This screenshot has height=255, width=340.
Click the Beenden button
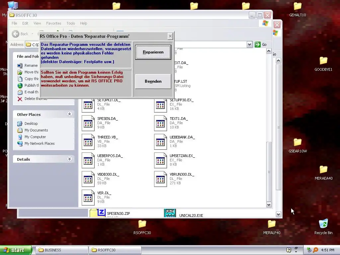point(153,81)
